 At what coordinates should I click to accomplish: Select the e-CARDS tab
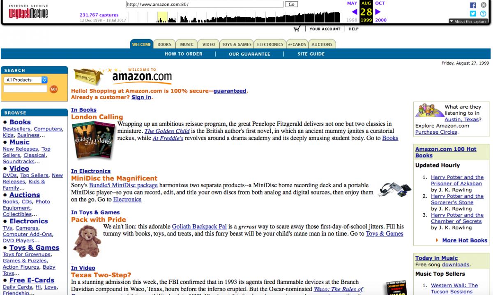(297, 44)
